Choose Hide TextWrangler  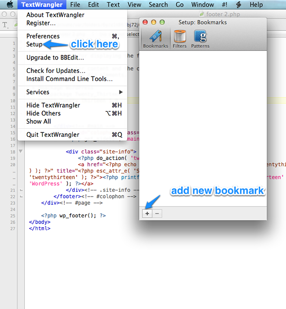coord(72,105)
